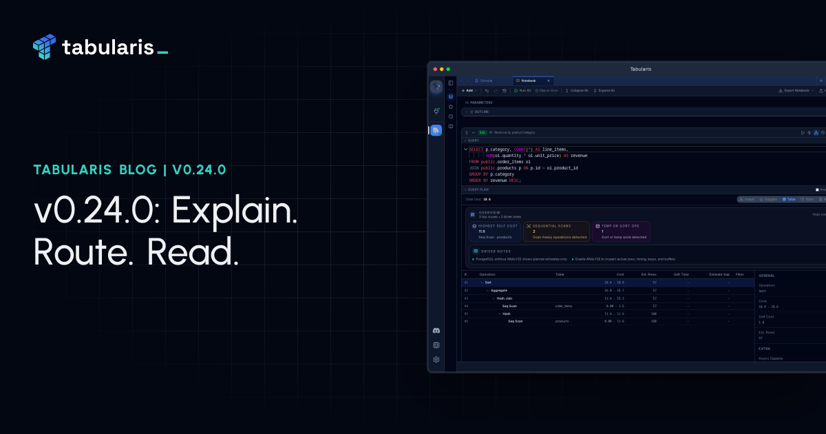Click the highlighted explain plan icon in cell header
This screenshot has width=826, height=434.
pyautogui.click(x=816, y=132)
